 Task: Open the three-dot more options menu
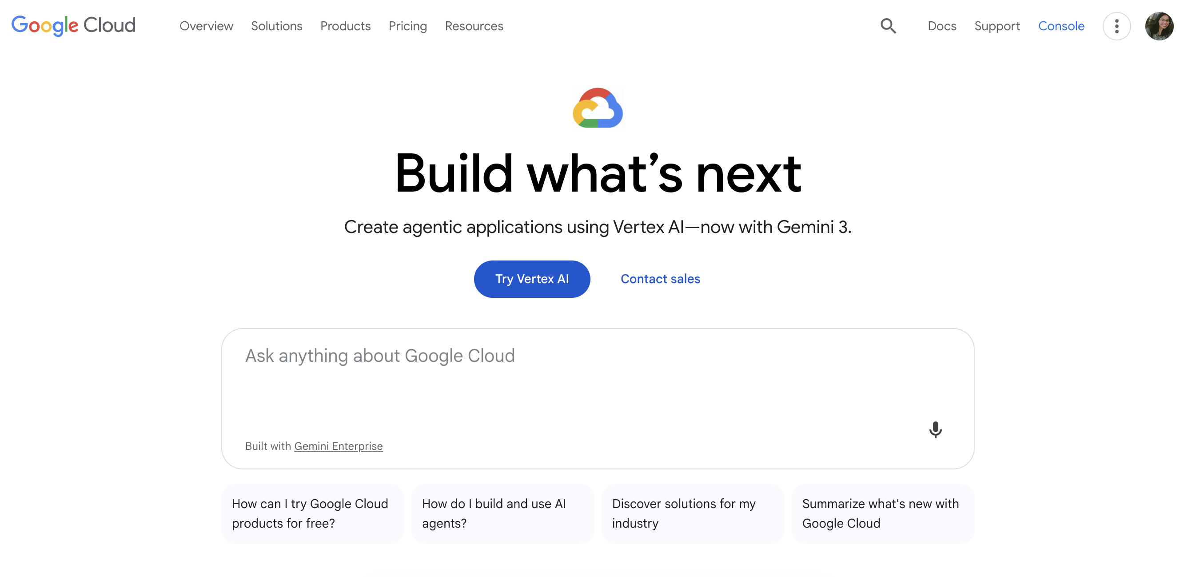coord(1116,26)
